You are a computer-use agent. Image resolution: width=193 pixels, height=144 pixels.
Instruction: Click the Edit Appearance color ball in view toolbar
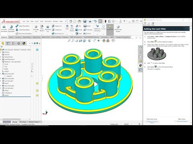(104, 41)
